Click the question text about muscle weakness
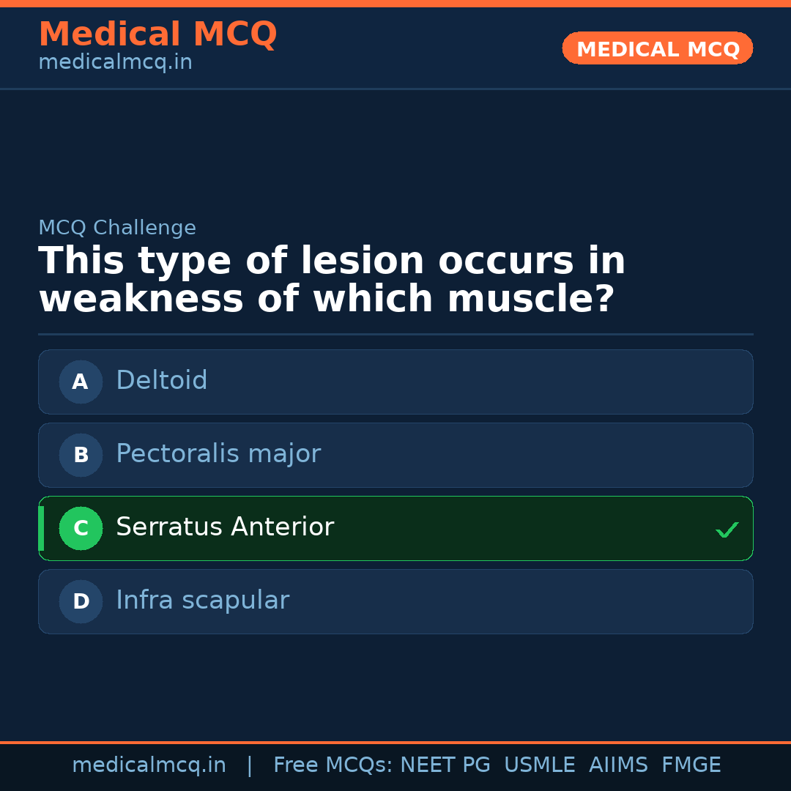This screenshot has width=791, height=791. click(331, 279)
